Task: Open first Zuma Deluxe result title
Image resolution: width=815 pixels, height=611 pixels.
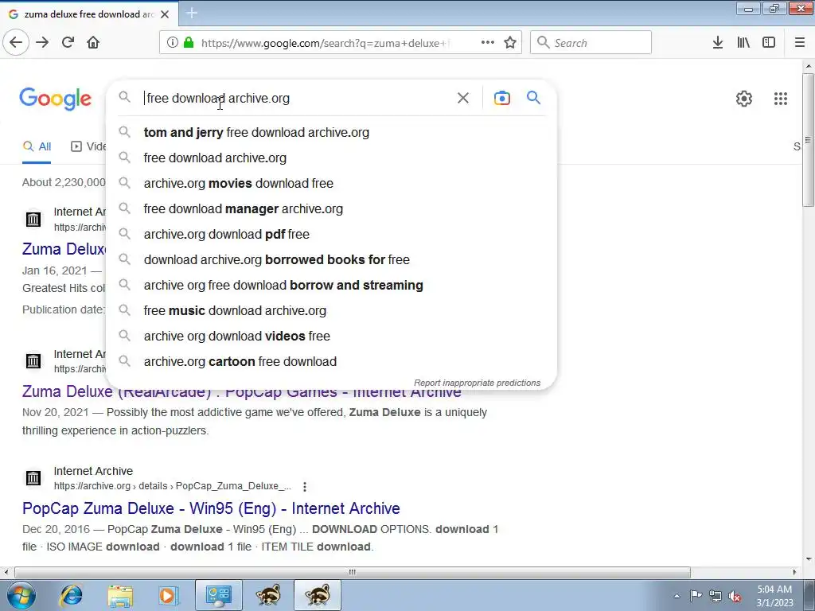Action: (64, 249)
